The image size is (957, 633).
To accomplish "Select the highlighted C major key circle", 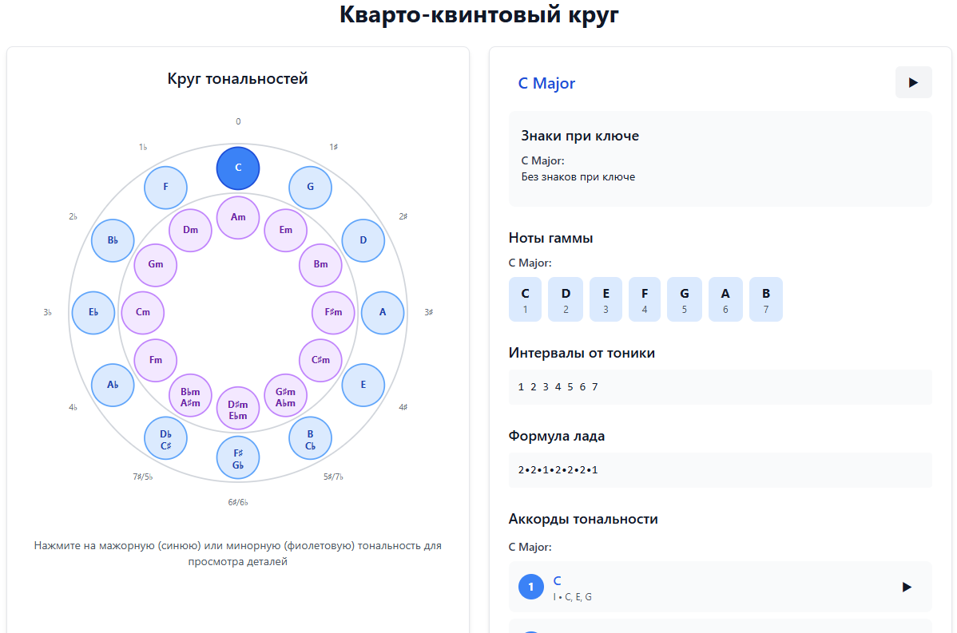I will click(238, 168).
